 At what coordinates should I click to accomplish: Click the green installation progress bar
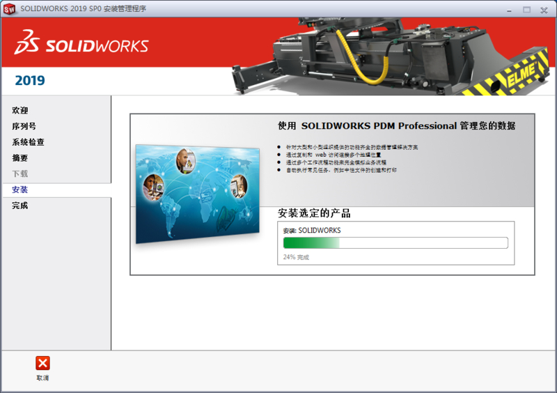[x=395, y=243]
